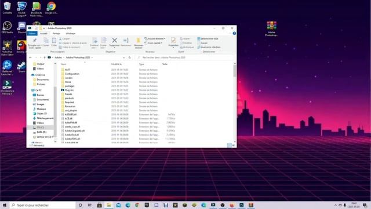Select Bureau in navigation pane

40,95
